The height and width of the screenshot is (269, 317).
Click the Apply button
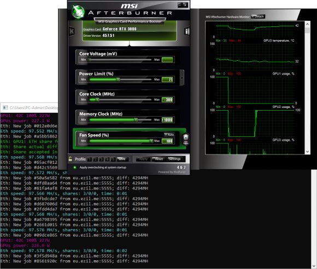(143, 159)
